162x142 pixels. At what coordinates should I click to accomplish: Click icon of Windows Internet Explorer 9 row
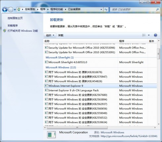pyautogui.click(x=46, y=86)
